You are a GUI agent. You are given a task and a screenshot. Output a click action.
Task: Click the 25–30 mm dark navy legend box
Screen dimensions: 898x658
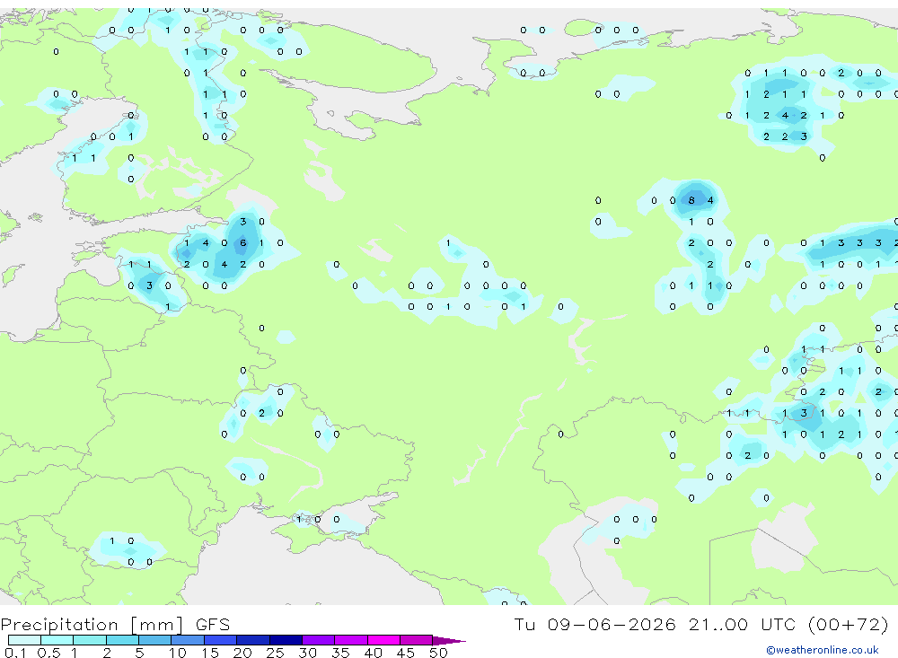286,640
